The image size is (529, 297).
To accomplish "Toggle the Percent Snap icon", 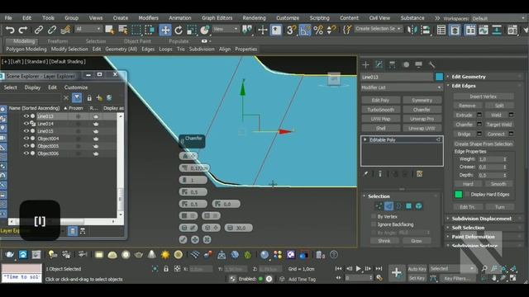I will point(318,30).
